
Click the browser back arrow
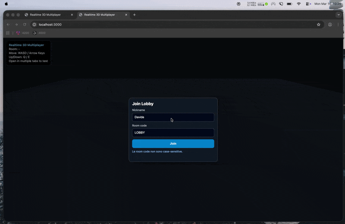click(x=8, y=25)
